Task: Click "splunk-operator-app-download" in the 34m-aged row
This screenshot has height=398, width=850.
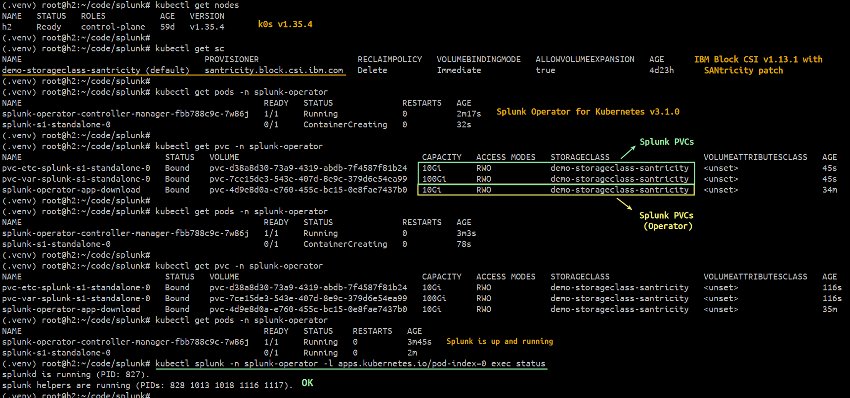Action: 71,190
